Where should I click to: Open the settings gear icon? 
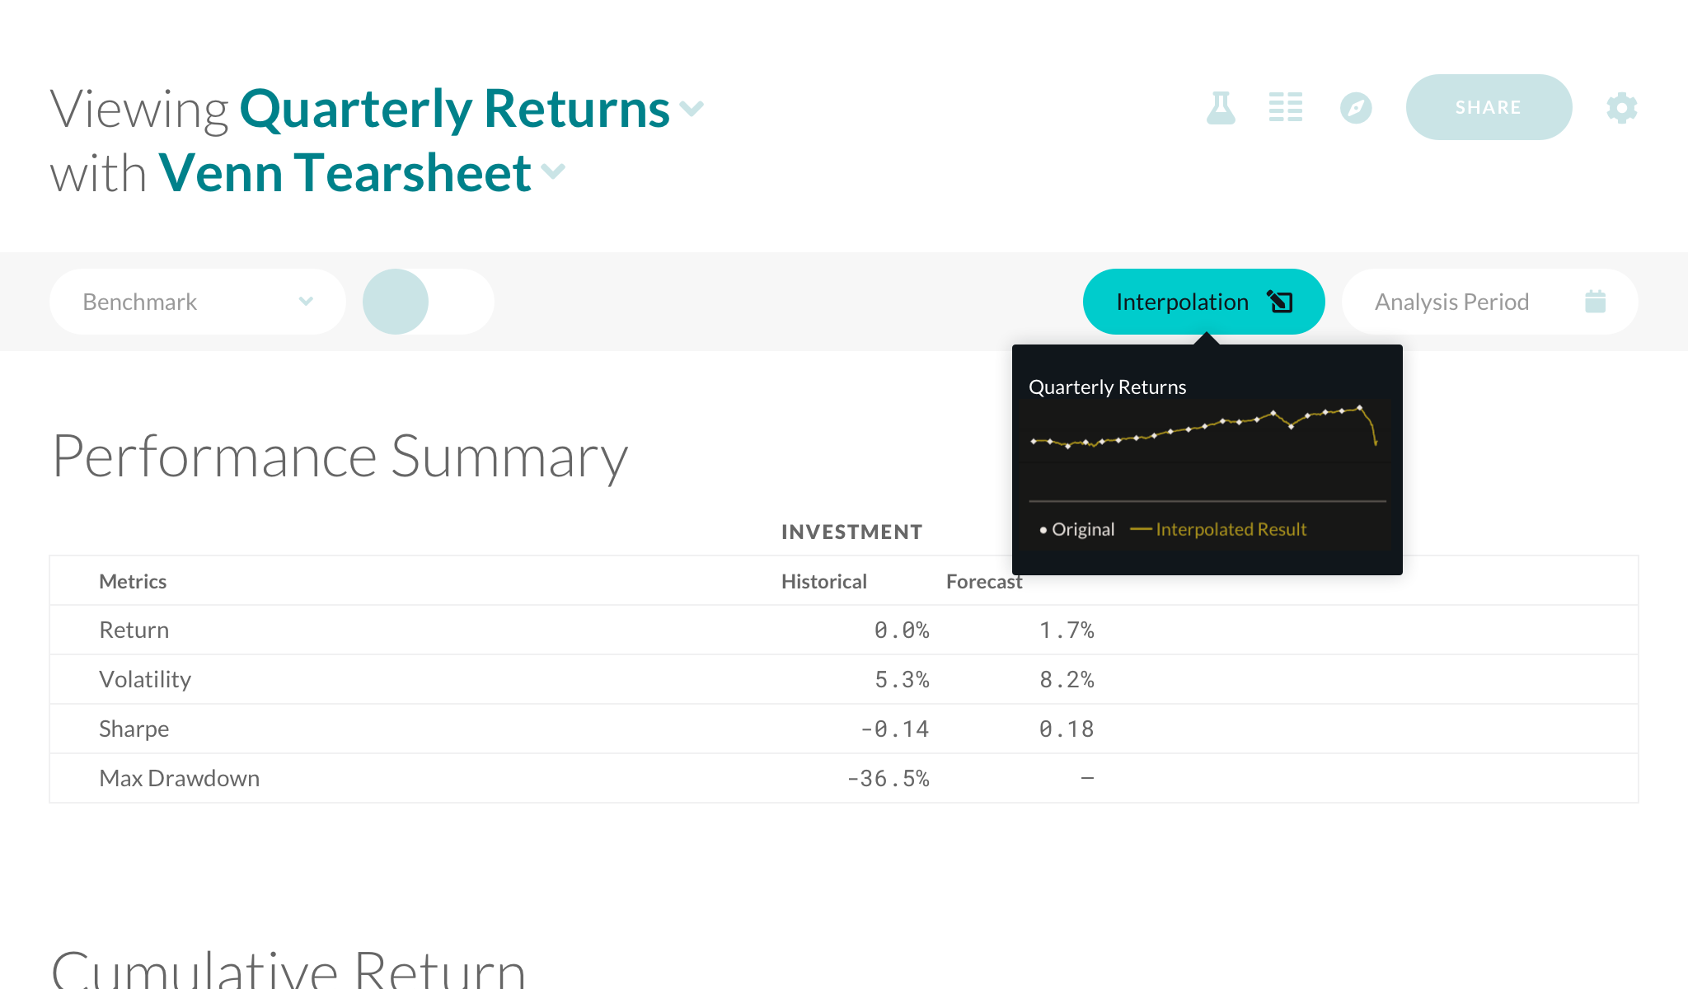coord(1621,108)
